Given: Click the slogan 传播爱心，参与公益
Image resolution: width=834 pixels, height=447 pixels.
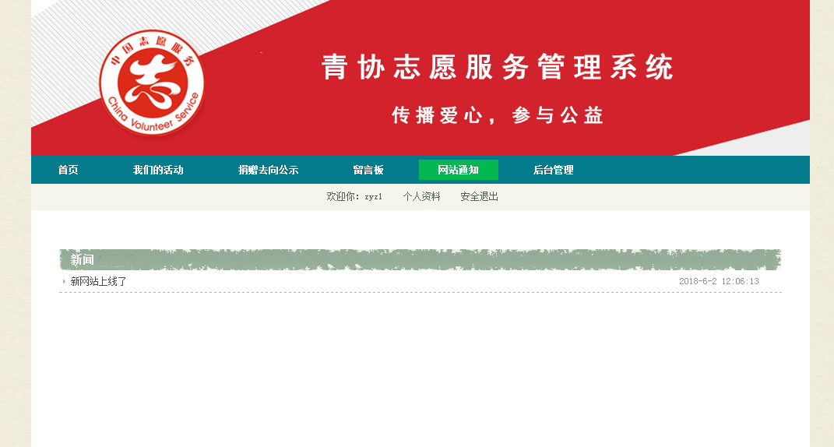Looking at the screenshot, I should (x=498, y=115).
